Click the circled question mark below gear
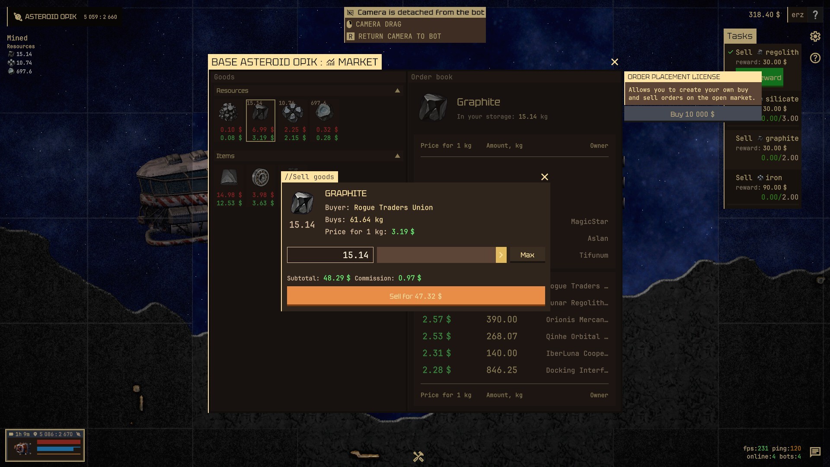Image resolution: width=830 pixels, height=467 pixels. tap(815, 58)
